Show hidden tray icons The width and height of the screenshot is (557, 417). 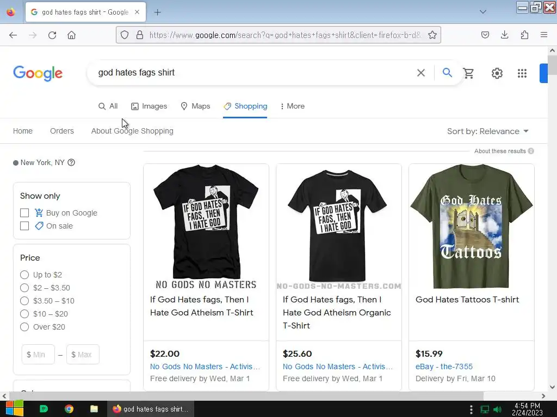point(471,409)
